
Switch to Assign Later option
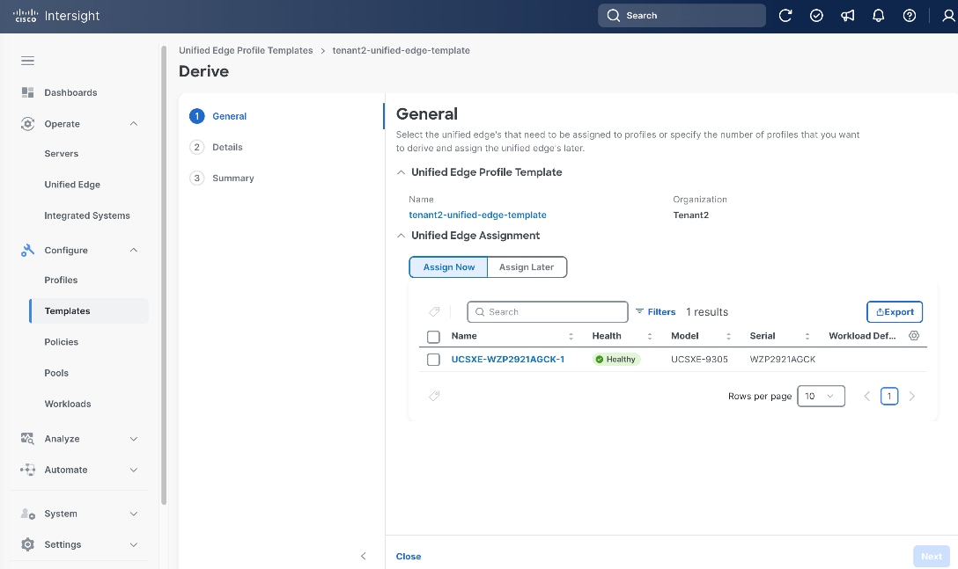click(x=527, y=266)
